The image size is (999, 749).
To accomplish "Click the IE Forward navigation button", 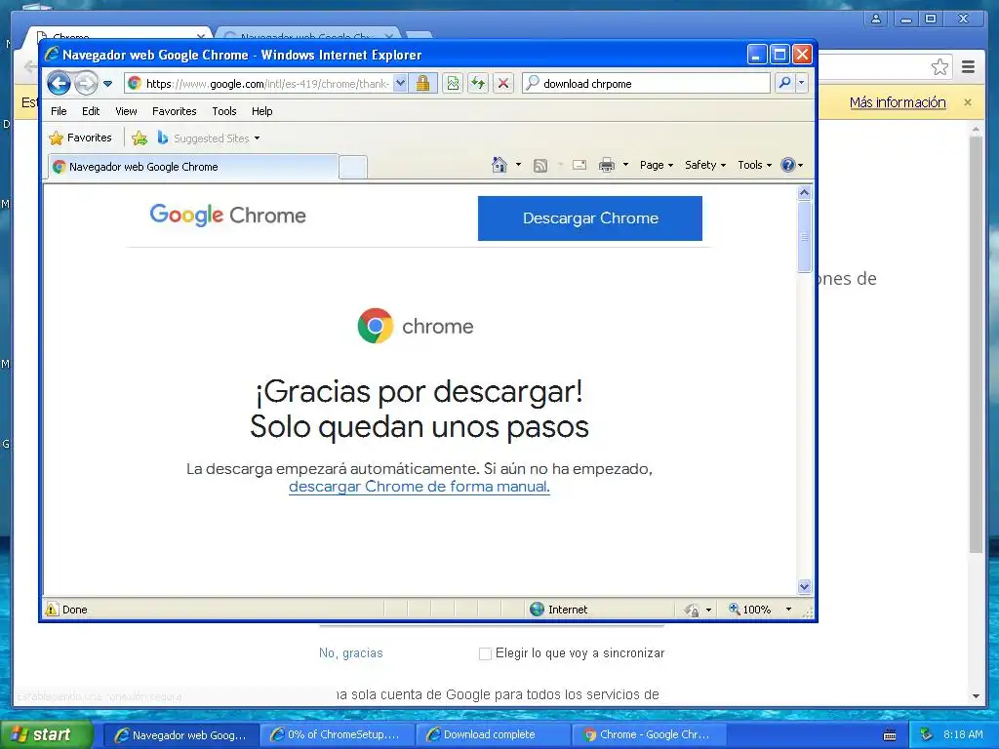I will [x=86, y=83].
